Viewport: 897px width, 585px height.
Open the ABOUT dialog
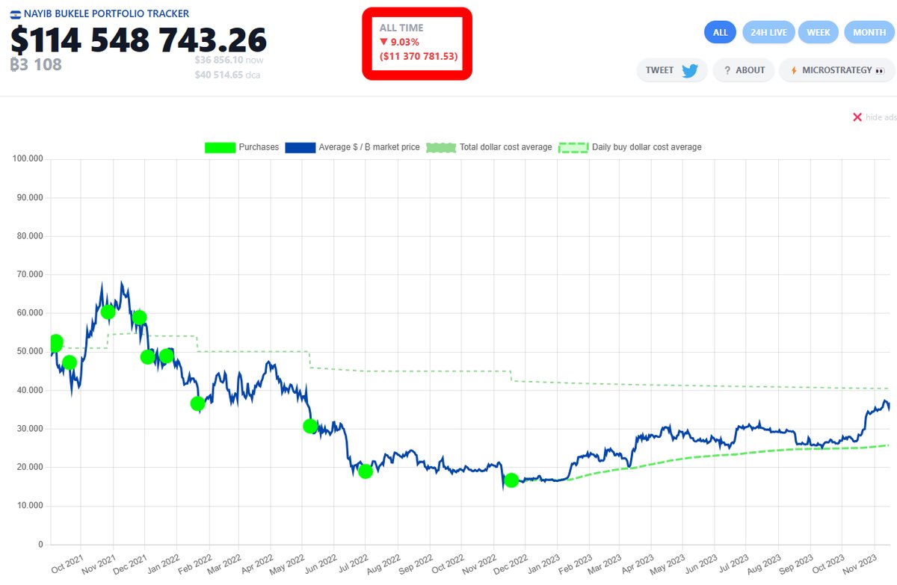click(x=743, y=69)
